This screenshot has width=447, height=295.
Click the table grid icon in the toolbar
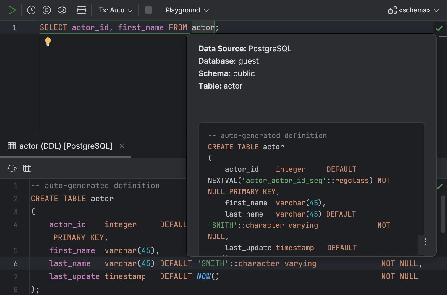(82, 10)
